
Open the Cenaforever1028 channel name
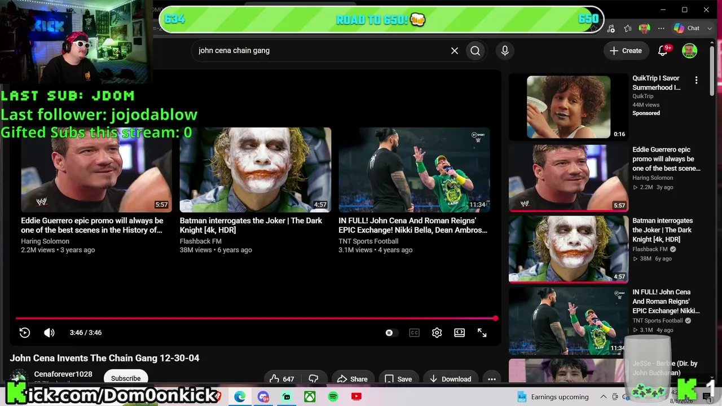pos(63,374)
